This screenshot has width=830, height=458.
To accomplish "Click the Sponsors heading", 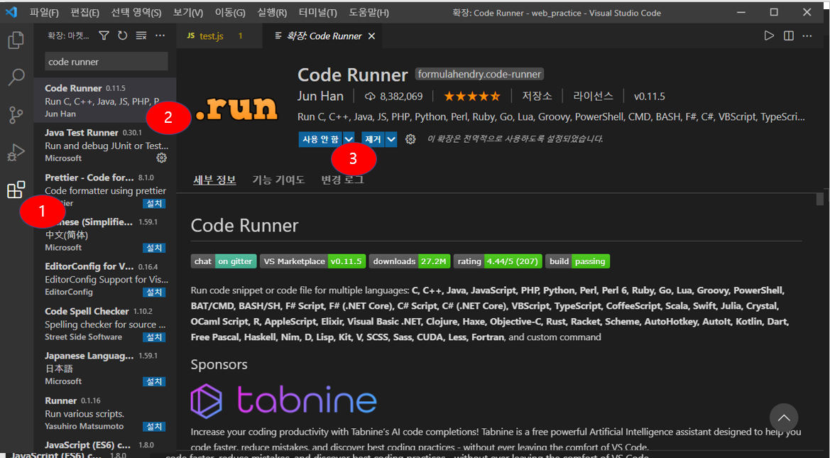I will click(x=219, y=365).
